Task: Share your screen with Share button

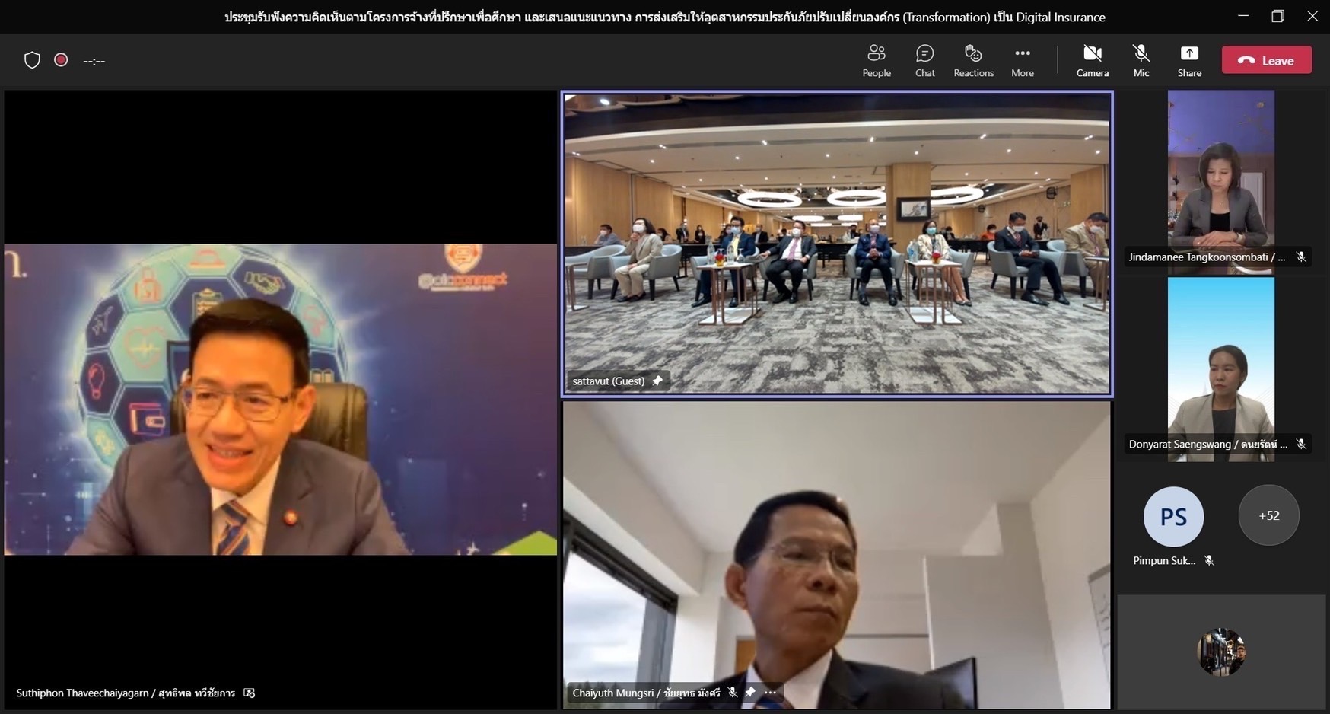Action: pos(1188,60)
